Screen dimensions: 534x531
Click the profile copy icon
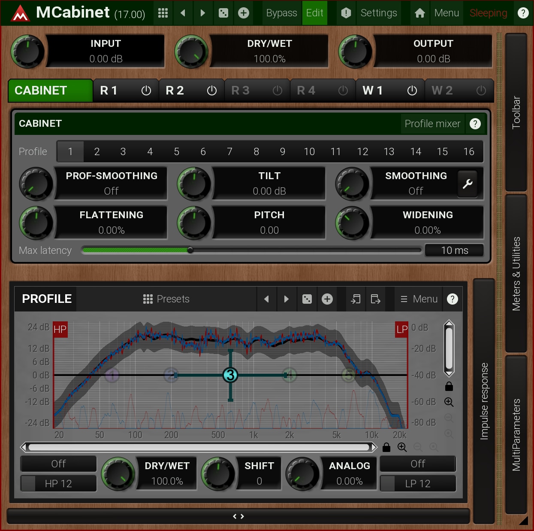356,299
